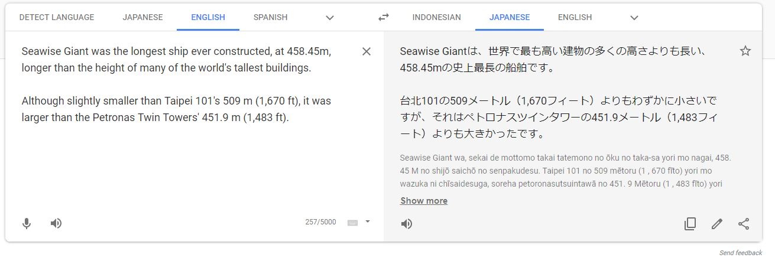The width and height of the screenshot is (775, 264).
Task: Open the virtual keyboard icon
Action: point(353,223)
